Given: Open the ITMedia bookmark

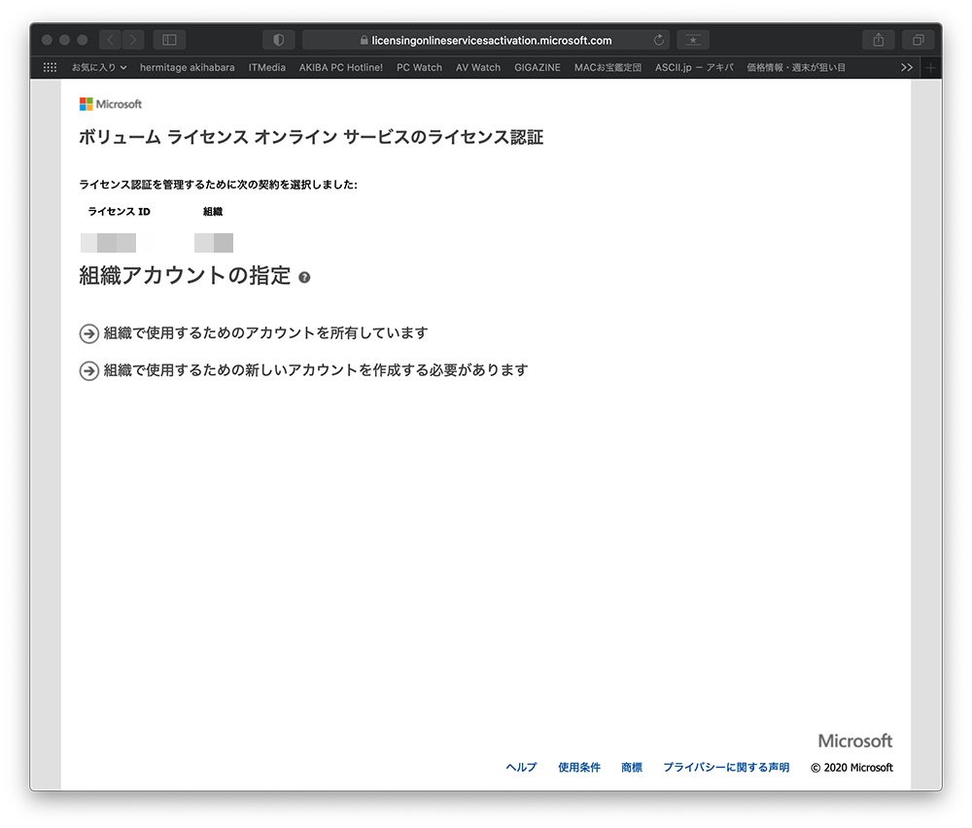Looking at the screenshot, I should [267, 67].
